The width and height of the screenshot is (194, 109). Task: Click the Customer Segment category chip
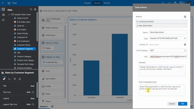coord(52,62)
